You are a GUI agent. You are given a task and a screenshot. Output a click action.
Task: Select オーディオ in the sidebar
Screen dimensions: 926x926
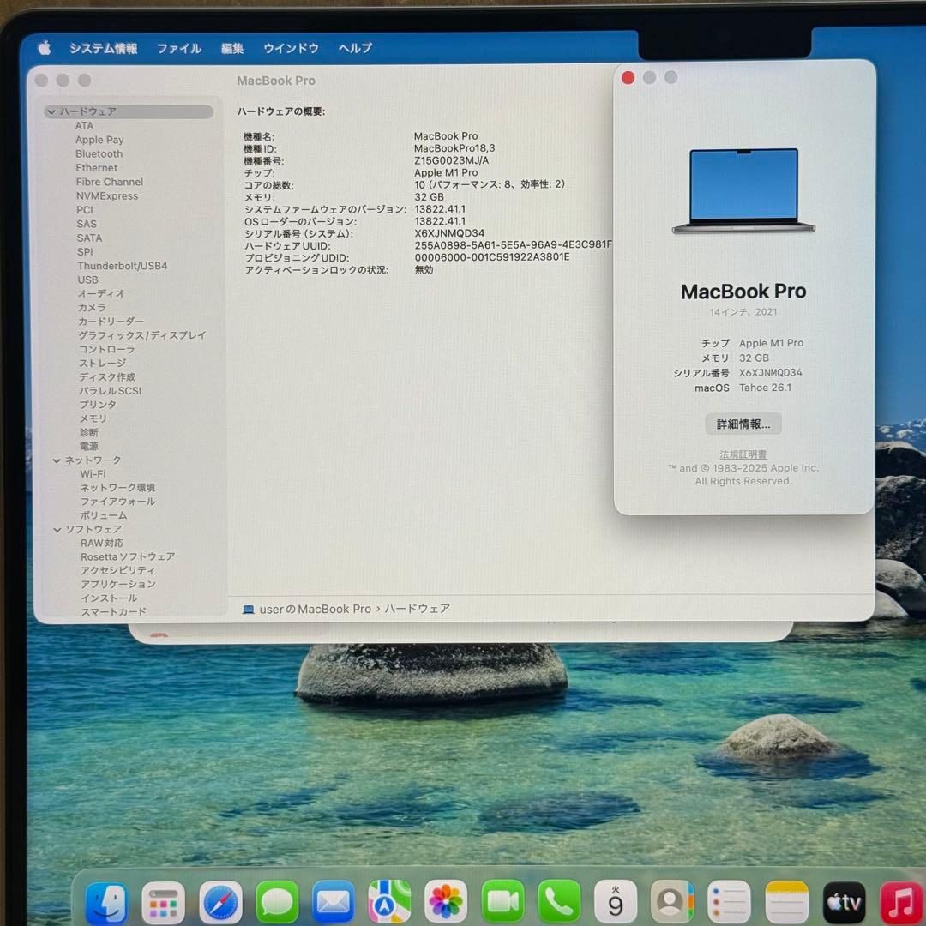click(x=101, y=294)
